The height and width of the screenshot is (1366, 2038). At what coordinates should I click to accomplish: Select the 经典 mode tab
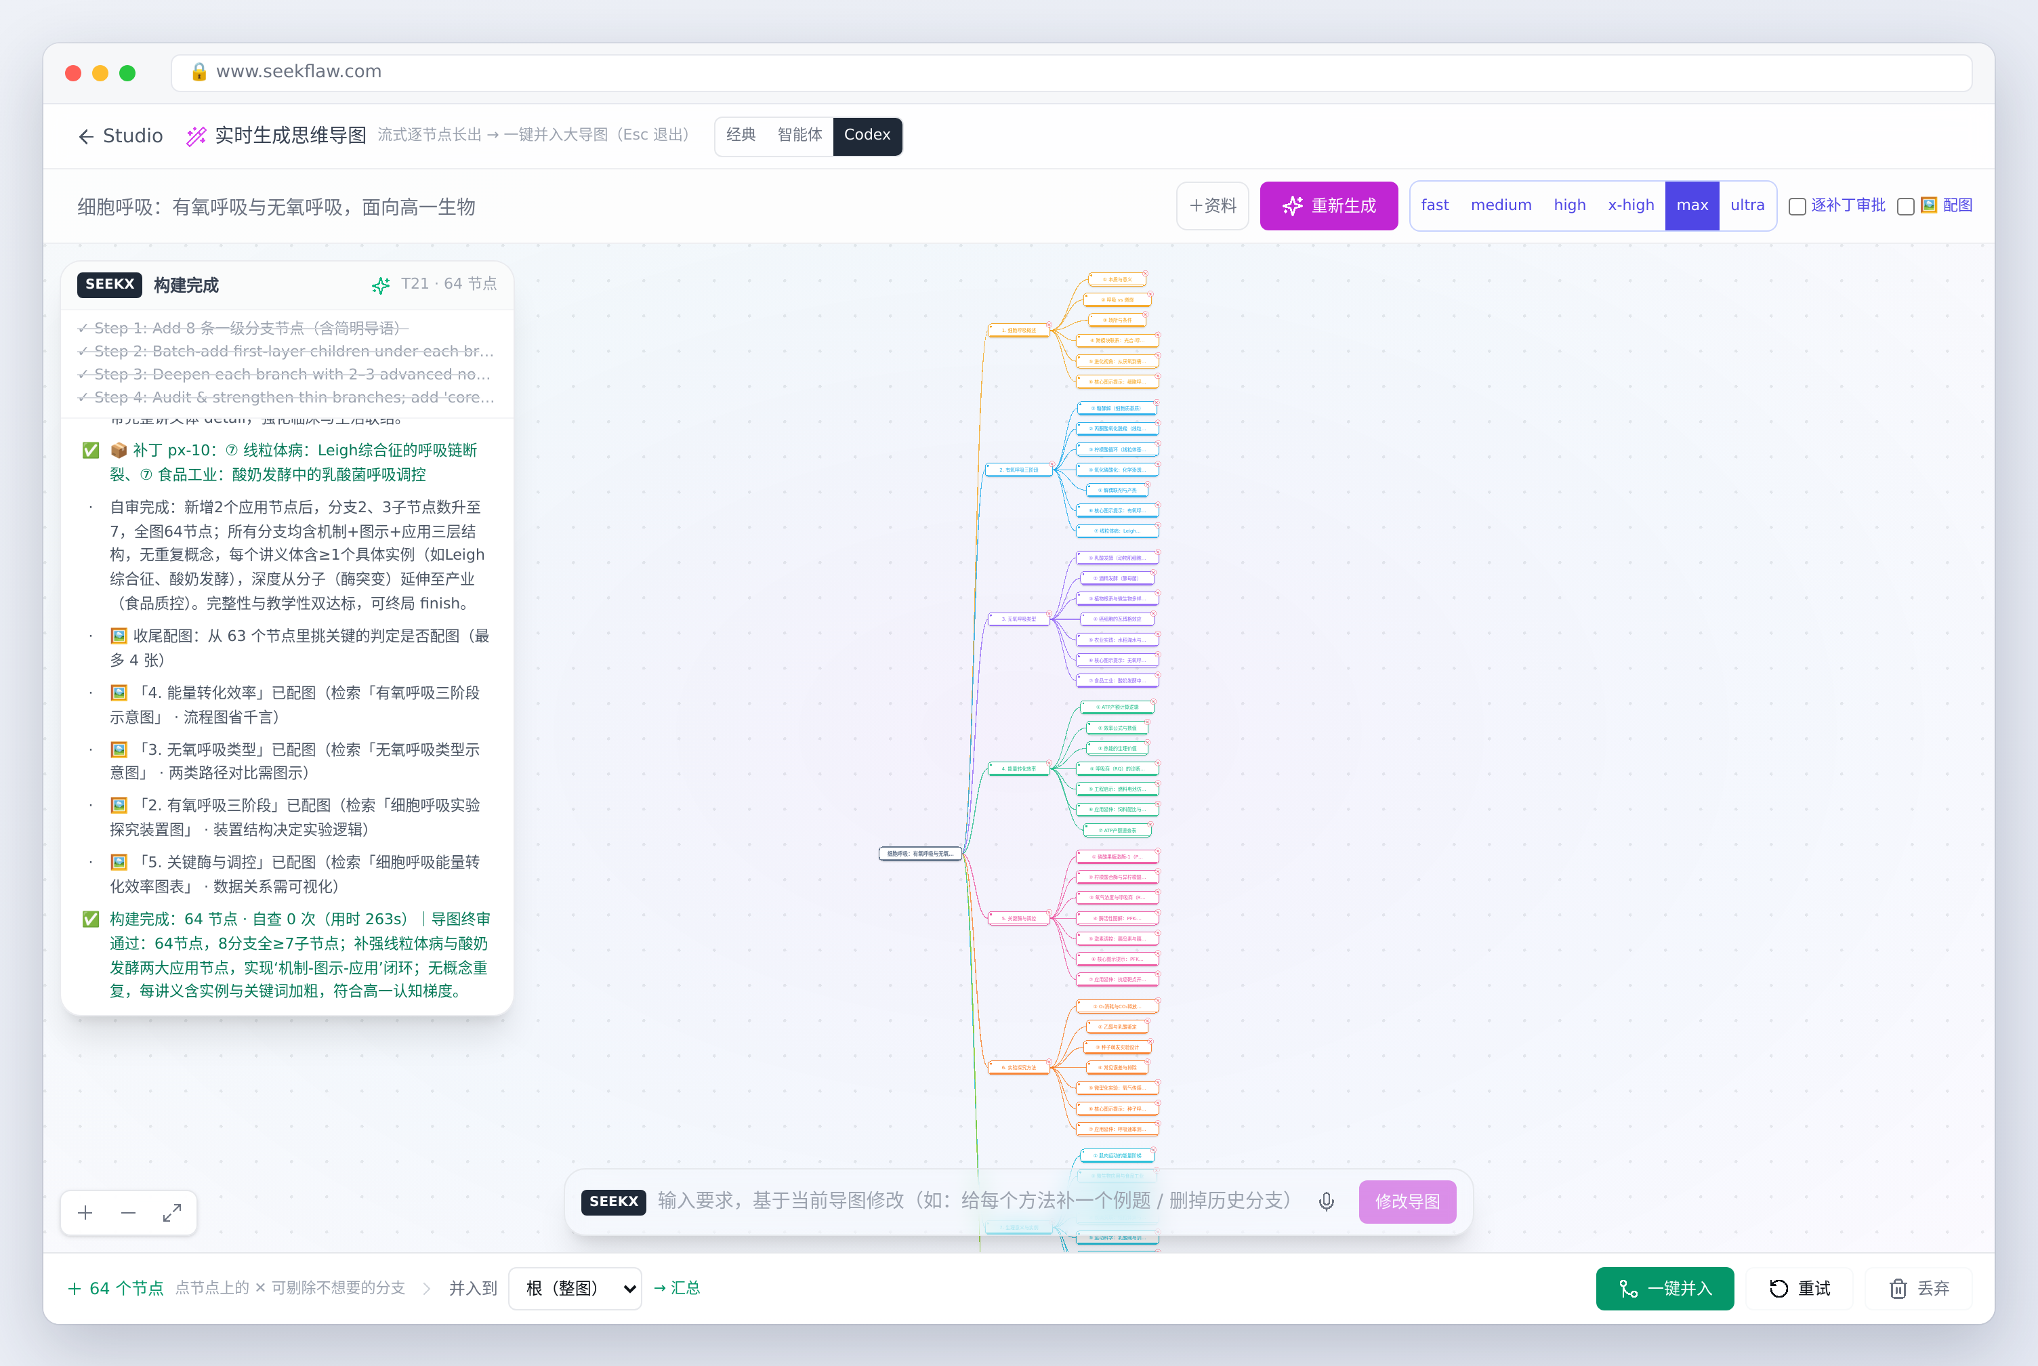741,135
